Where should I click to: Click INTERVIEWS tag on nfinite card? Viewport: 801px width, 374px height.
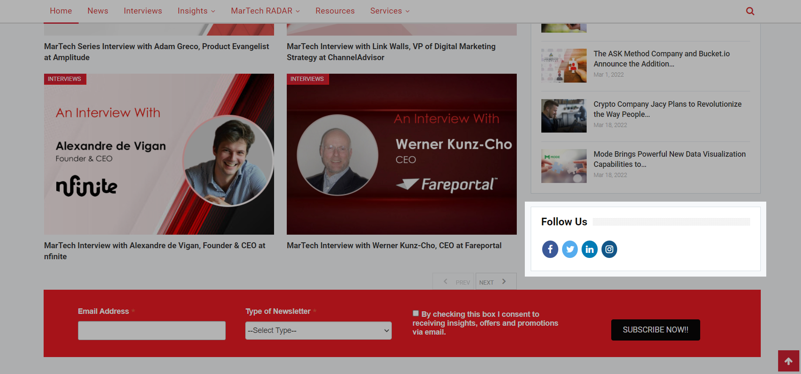[x=65, y=79]
